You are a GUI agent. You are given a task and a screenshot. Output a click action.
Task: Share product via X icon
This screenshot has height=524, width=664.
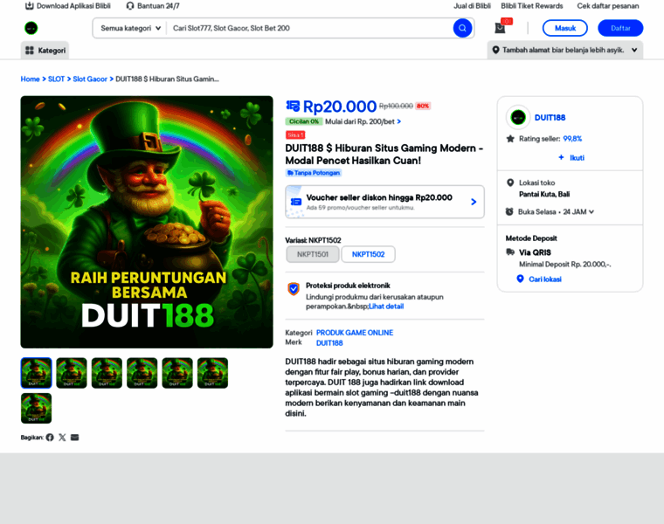pos(62,438)
